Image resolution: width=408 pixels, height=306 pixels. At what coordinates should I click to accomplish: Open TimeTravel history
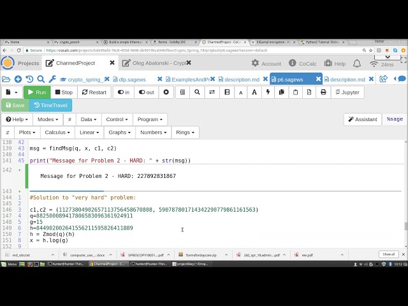50,105
